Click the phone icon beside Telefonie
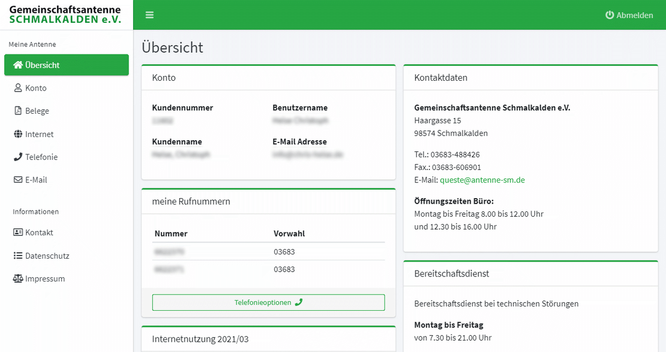This screenshot has height=352, width=666. pyautogui.click(x=18, y=157)
